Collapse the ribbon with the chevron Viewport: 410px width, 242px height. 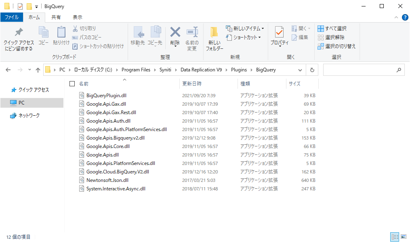(396, 17)
